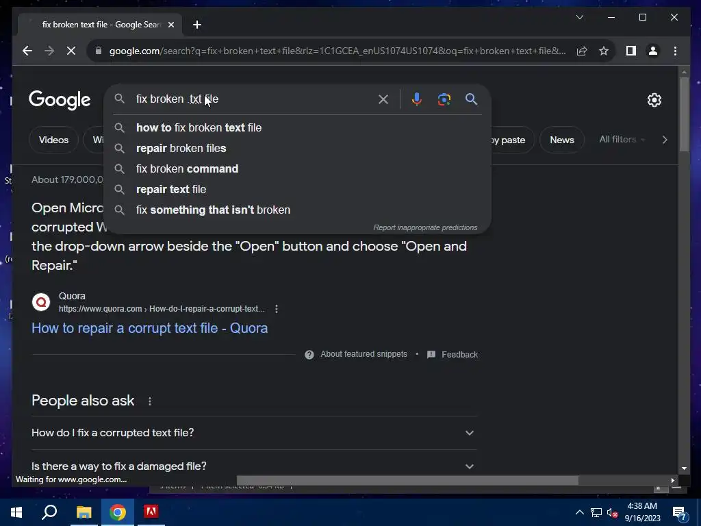This screenshot has width=701, height=526.
Task: Search by image with Google Lens
Action: coord(444,99)
